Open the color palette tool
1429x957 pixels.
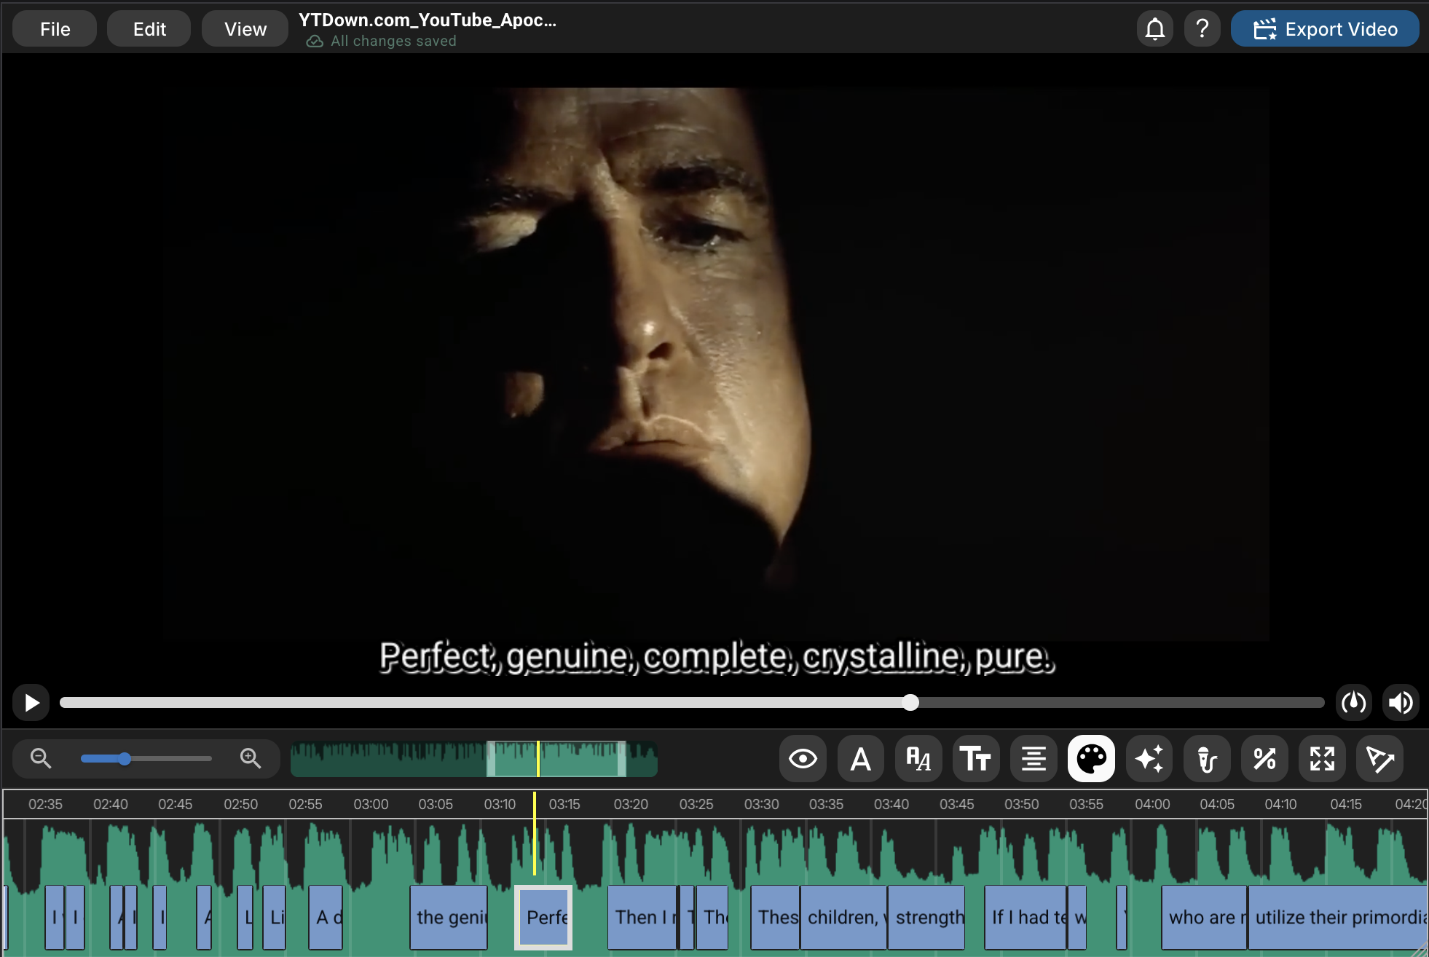click(1091, 759)
